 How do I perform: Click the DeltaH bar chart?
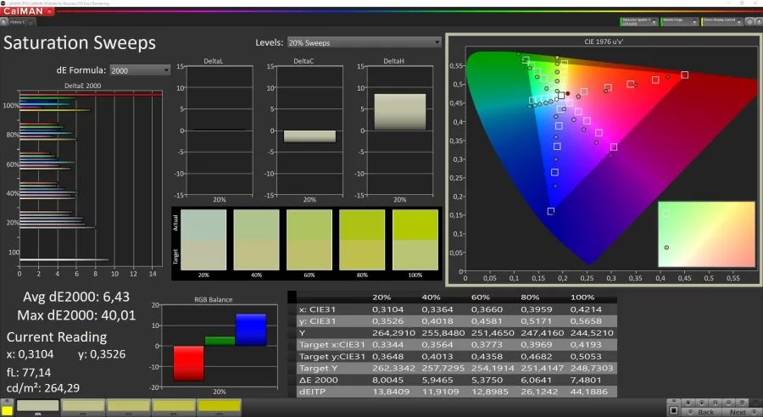pyautogui.click(x=399, y=112)
